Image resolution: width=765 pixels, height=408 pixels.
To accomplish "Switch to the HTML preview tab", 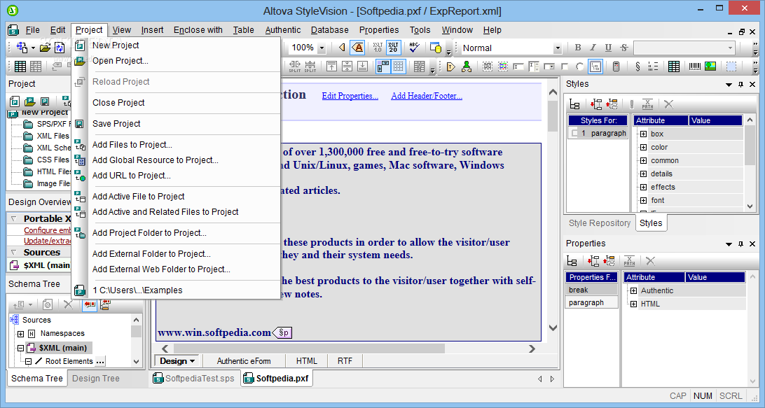I will [x=306, y=360].
